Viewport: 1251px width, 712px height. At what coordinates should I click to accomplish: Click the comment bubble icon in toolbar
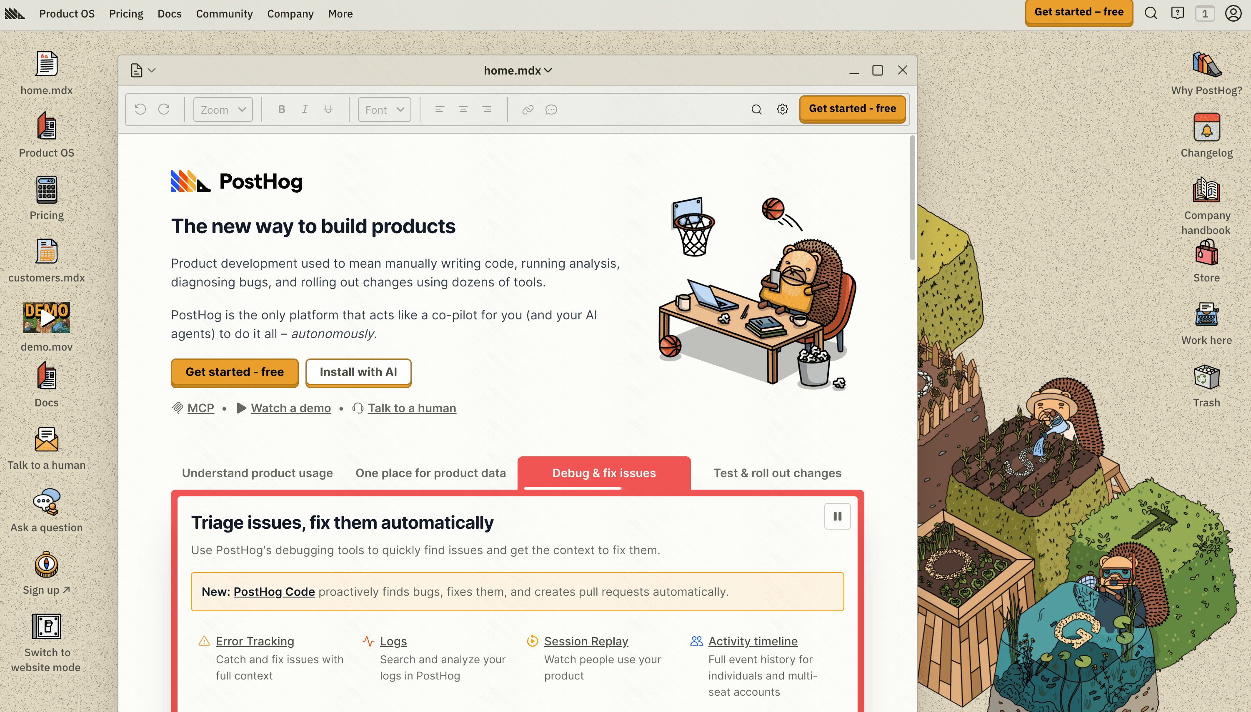coord(551,110)
